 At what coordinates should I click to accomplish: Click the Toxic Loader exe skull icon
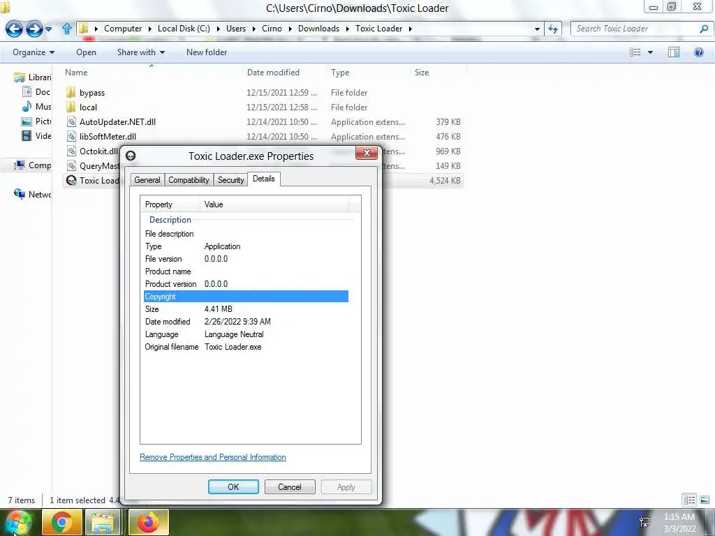pos(71,181)
